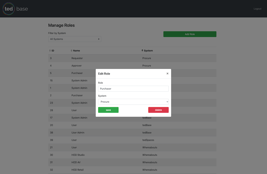Click the Role text input field
Screen dimensions: 267x174
(133, 89)
